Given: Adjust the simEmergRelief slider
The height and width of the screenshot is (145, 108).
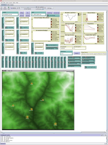Looking at the screenshot, I should point(88,63).
